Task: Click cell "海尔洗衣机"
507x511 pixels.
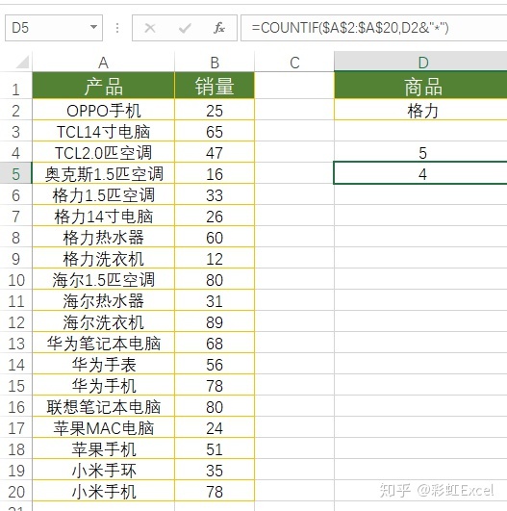Action: tap(103, 322)
